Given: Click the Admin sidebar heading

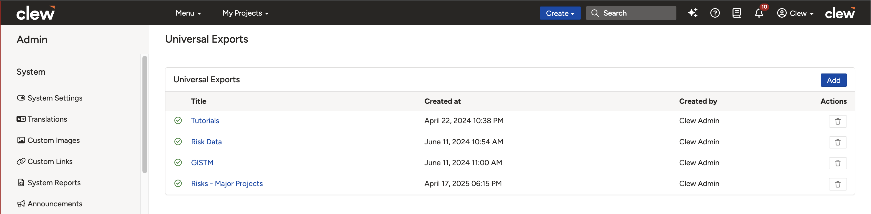Looking at the screenshot, I should (x=32, y=39).
